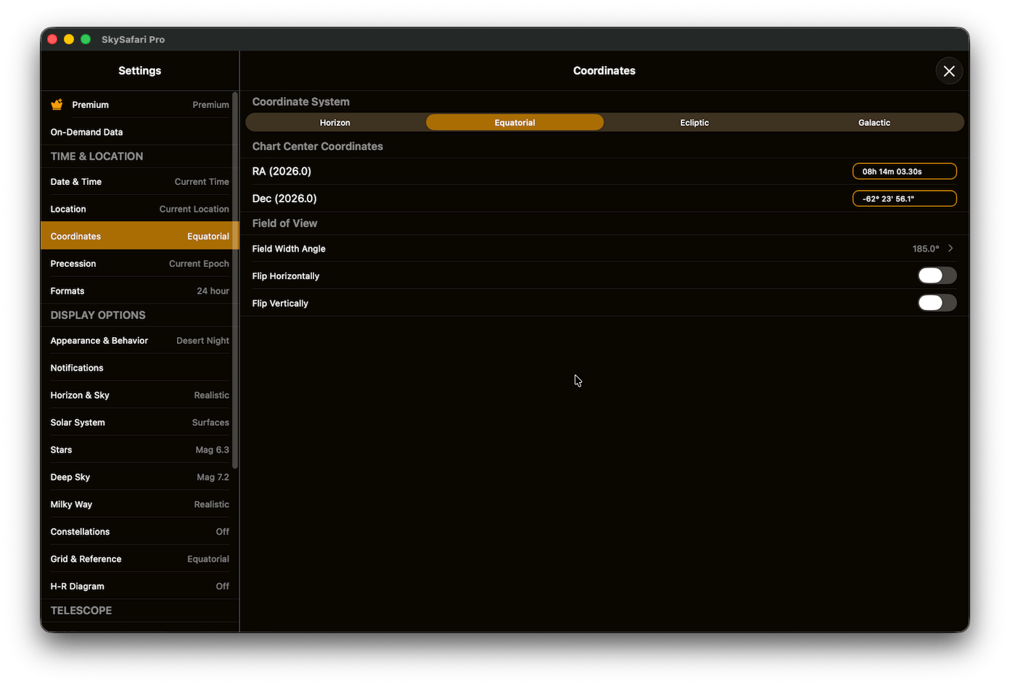Open Horizon & Sky settings

click(x=139, y=395)
